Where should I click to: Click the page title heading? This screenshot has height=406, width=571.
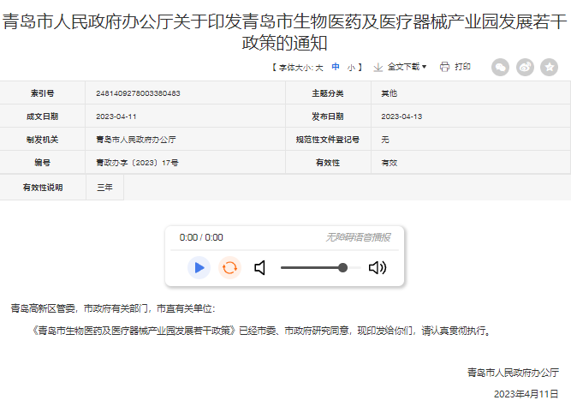click(x=285, y=32)
